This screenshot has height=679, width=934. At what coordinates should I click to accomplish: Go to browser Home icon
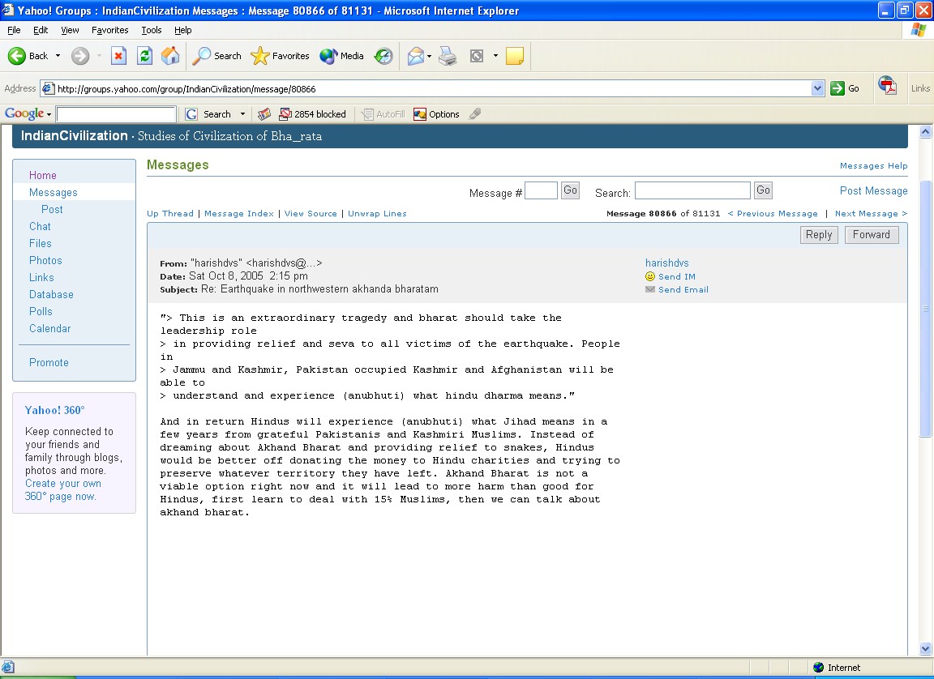tap(170, 56)
